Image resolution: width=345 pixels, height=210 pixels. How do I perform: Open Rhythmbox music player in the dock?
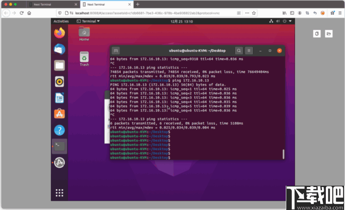tap(60, 82)
